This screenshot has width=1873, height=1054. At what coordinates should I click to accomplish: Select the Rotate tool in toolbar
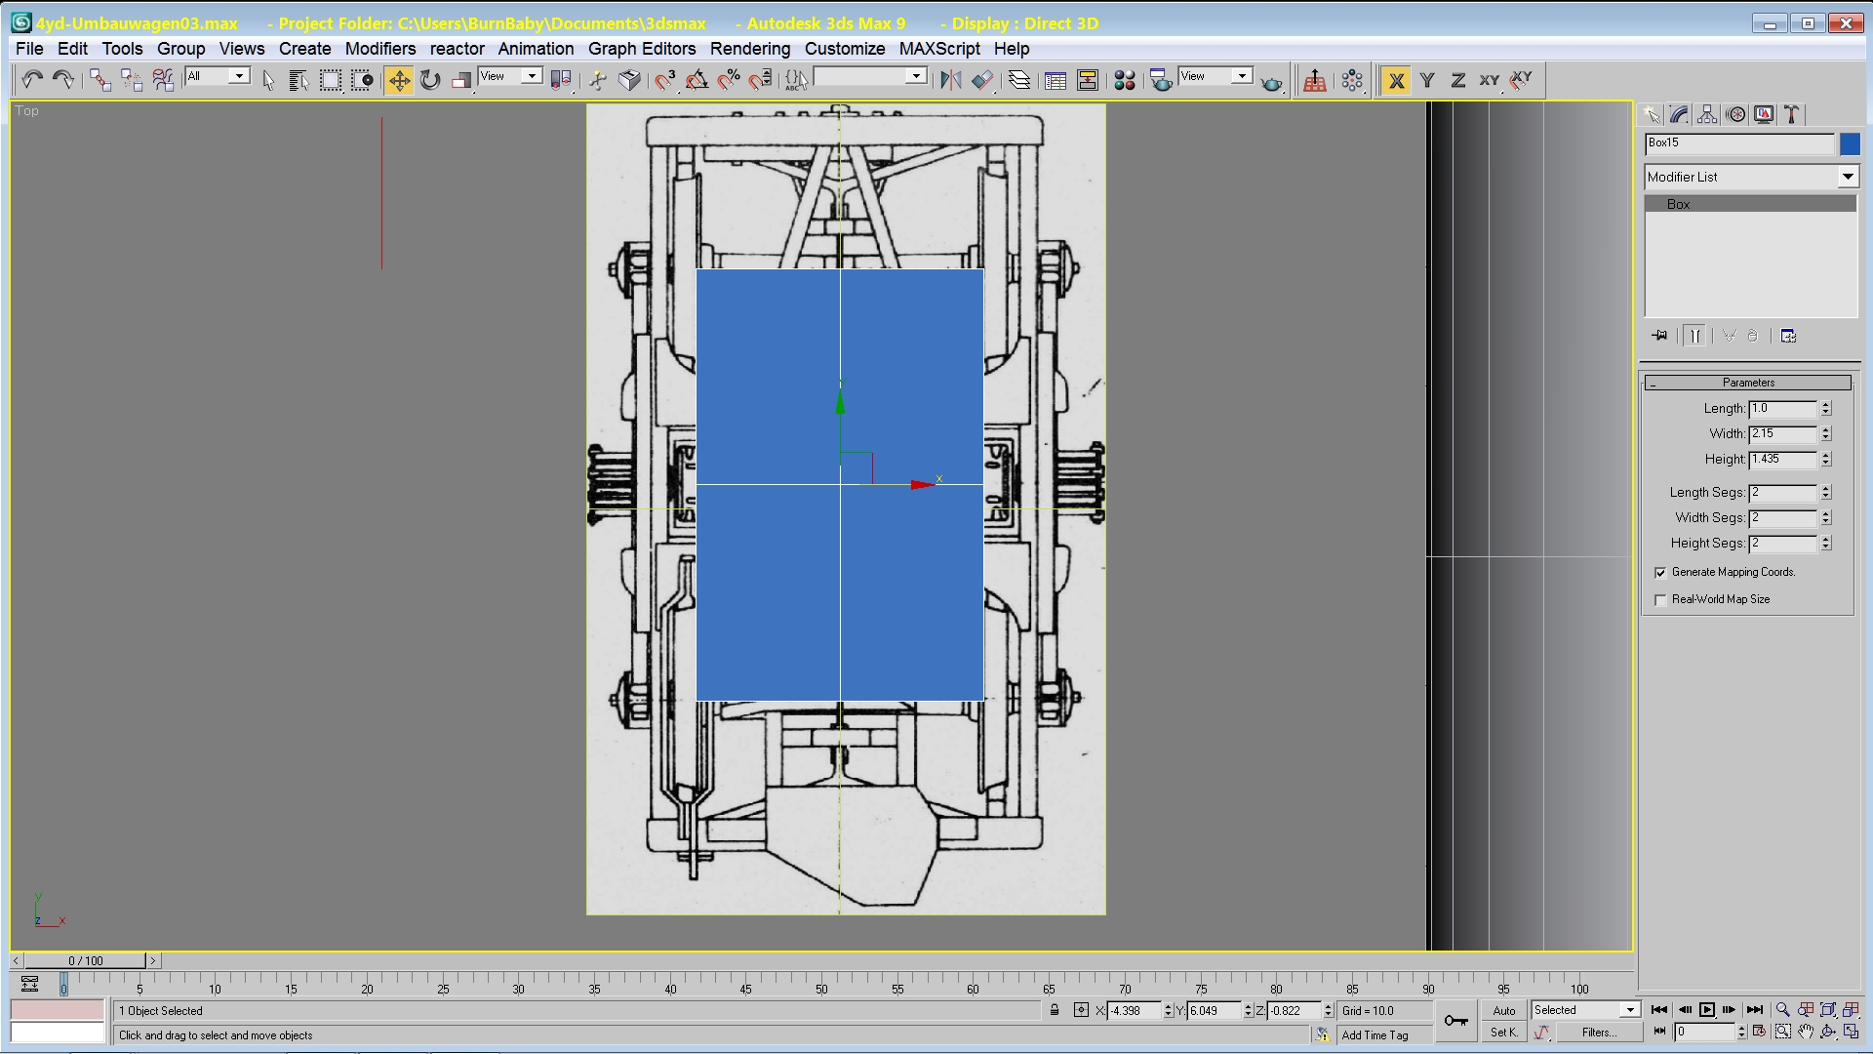(x=430, y=80)
